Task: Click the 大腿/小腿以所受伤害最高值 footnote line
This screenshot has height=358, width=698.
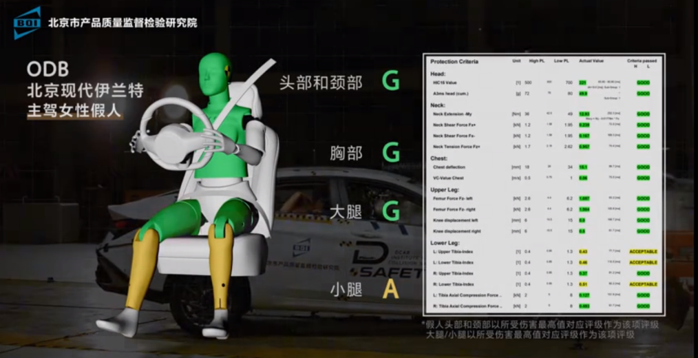Action: [x=530, y=335]
